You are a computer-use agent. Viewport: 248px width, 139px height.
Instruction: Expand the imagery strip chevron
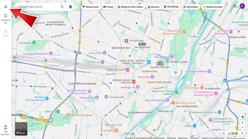242,133
